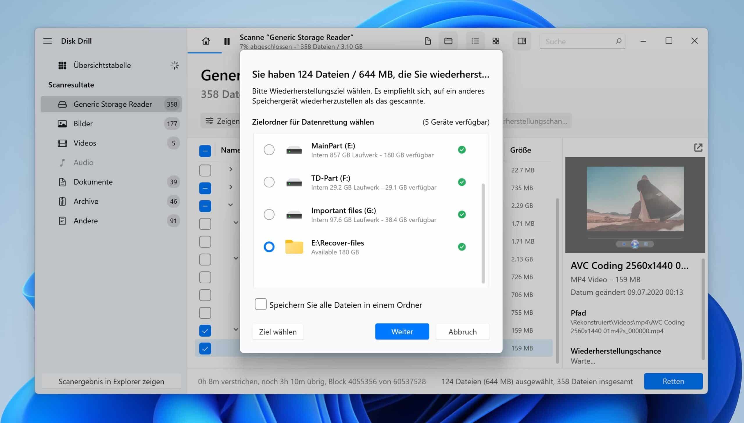744x423 pixels.
Task: Go to the home screen icon
Action: (x=206, y=41)
